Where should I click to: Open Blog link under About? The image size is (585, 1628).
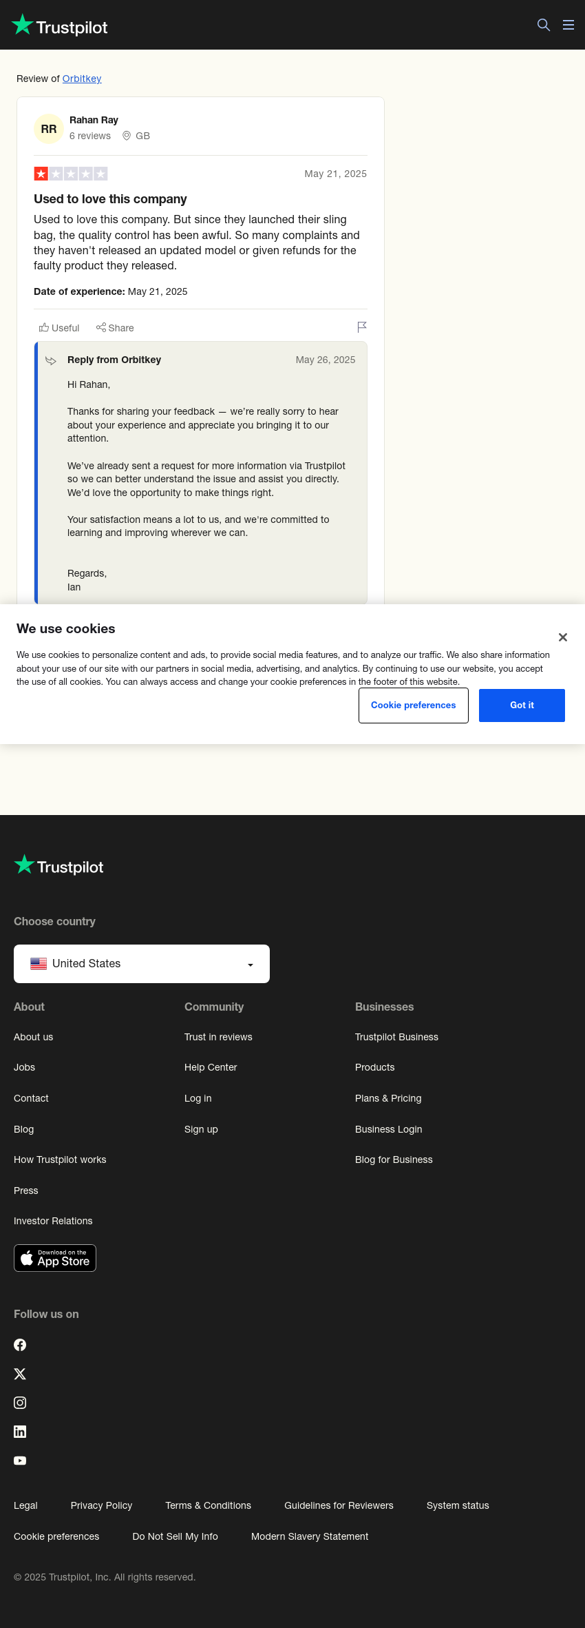[23, 1129]
